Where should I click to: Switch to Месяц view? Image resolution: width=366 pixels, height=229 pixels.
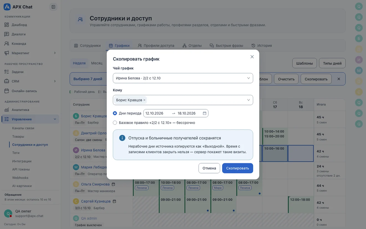pos(97,63)
